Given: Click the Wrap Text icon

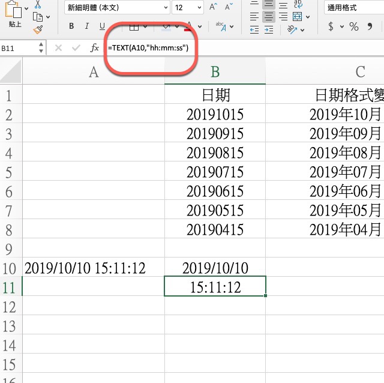Looking at the screenshot, I should [298, 4].
